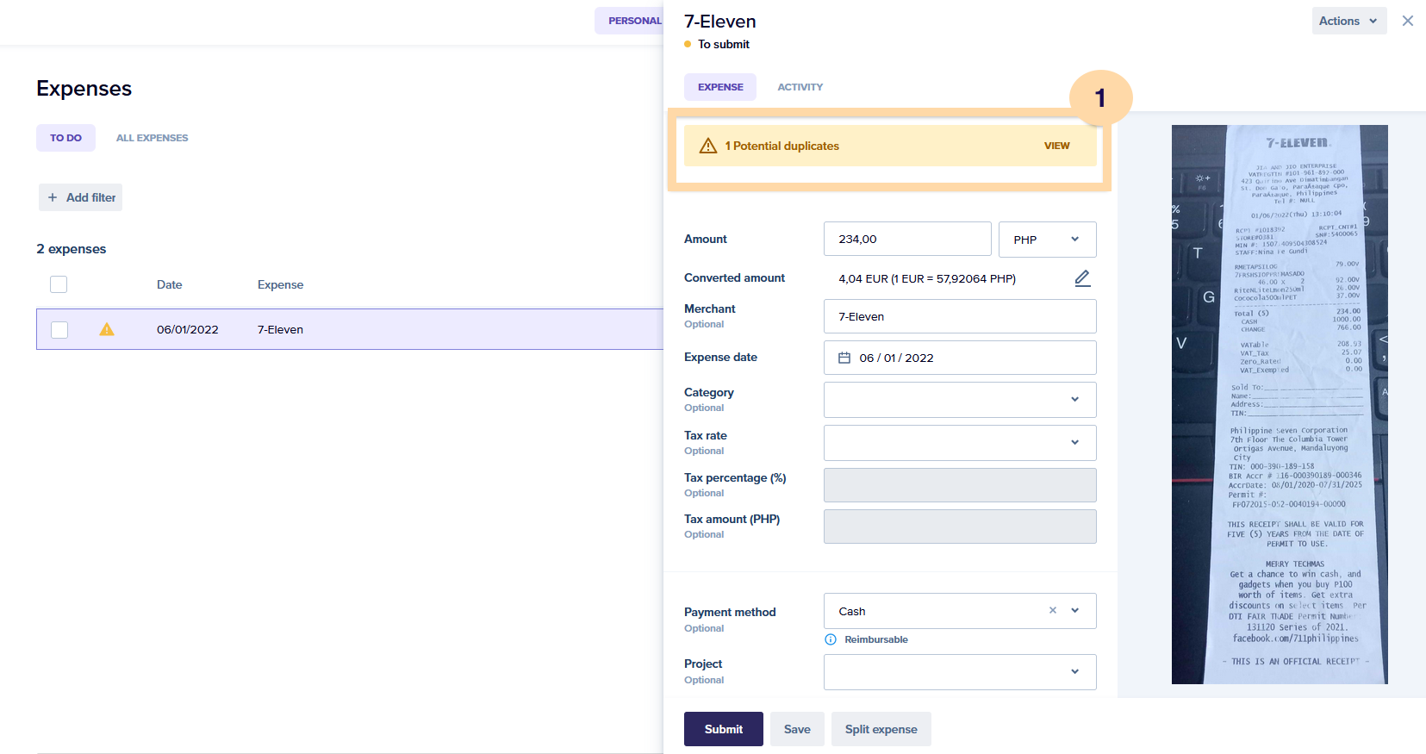Switch to the ACTIVITY tab
Image resolution: width=1426 pixels, height=754 pixels.
(x=800, y=87)
